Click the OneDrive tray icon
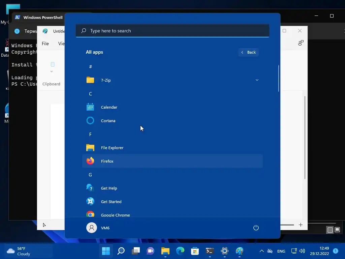The image size is (345, 259). click(270, 251)
